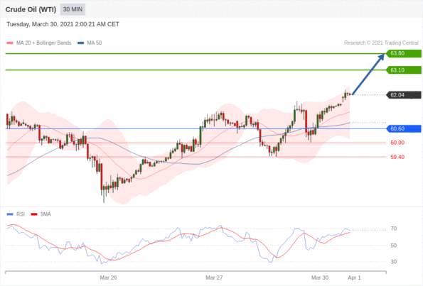
Task: Click the RSI axis value 70
Action: pos(394,229)
